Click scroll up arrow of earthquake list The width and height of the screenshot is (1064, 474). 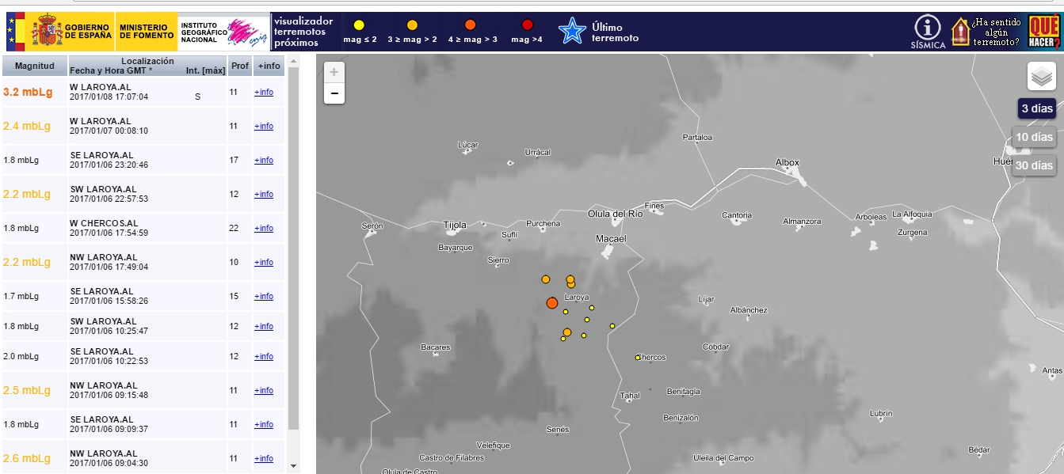293,61
